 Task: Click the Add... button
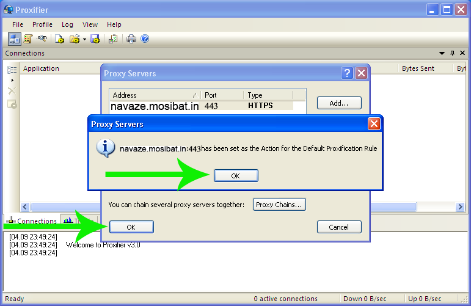[339, 103]
